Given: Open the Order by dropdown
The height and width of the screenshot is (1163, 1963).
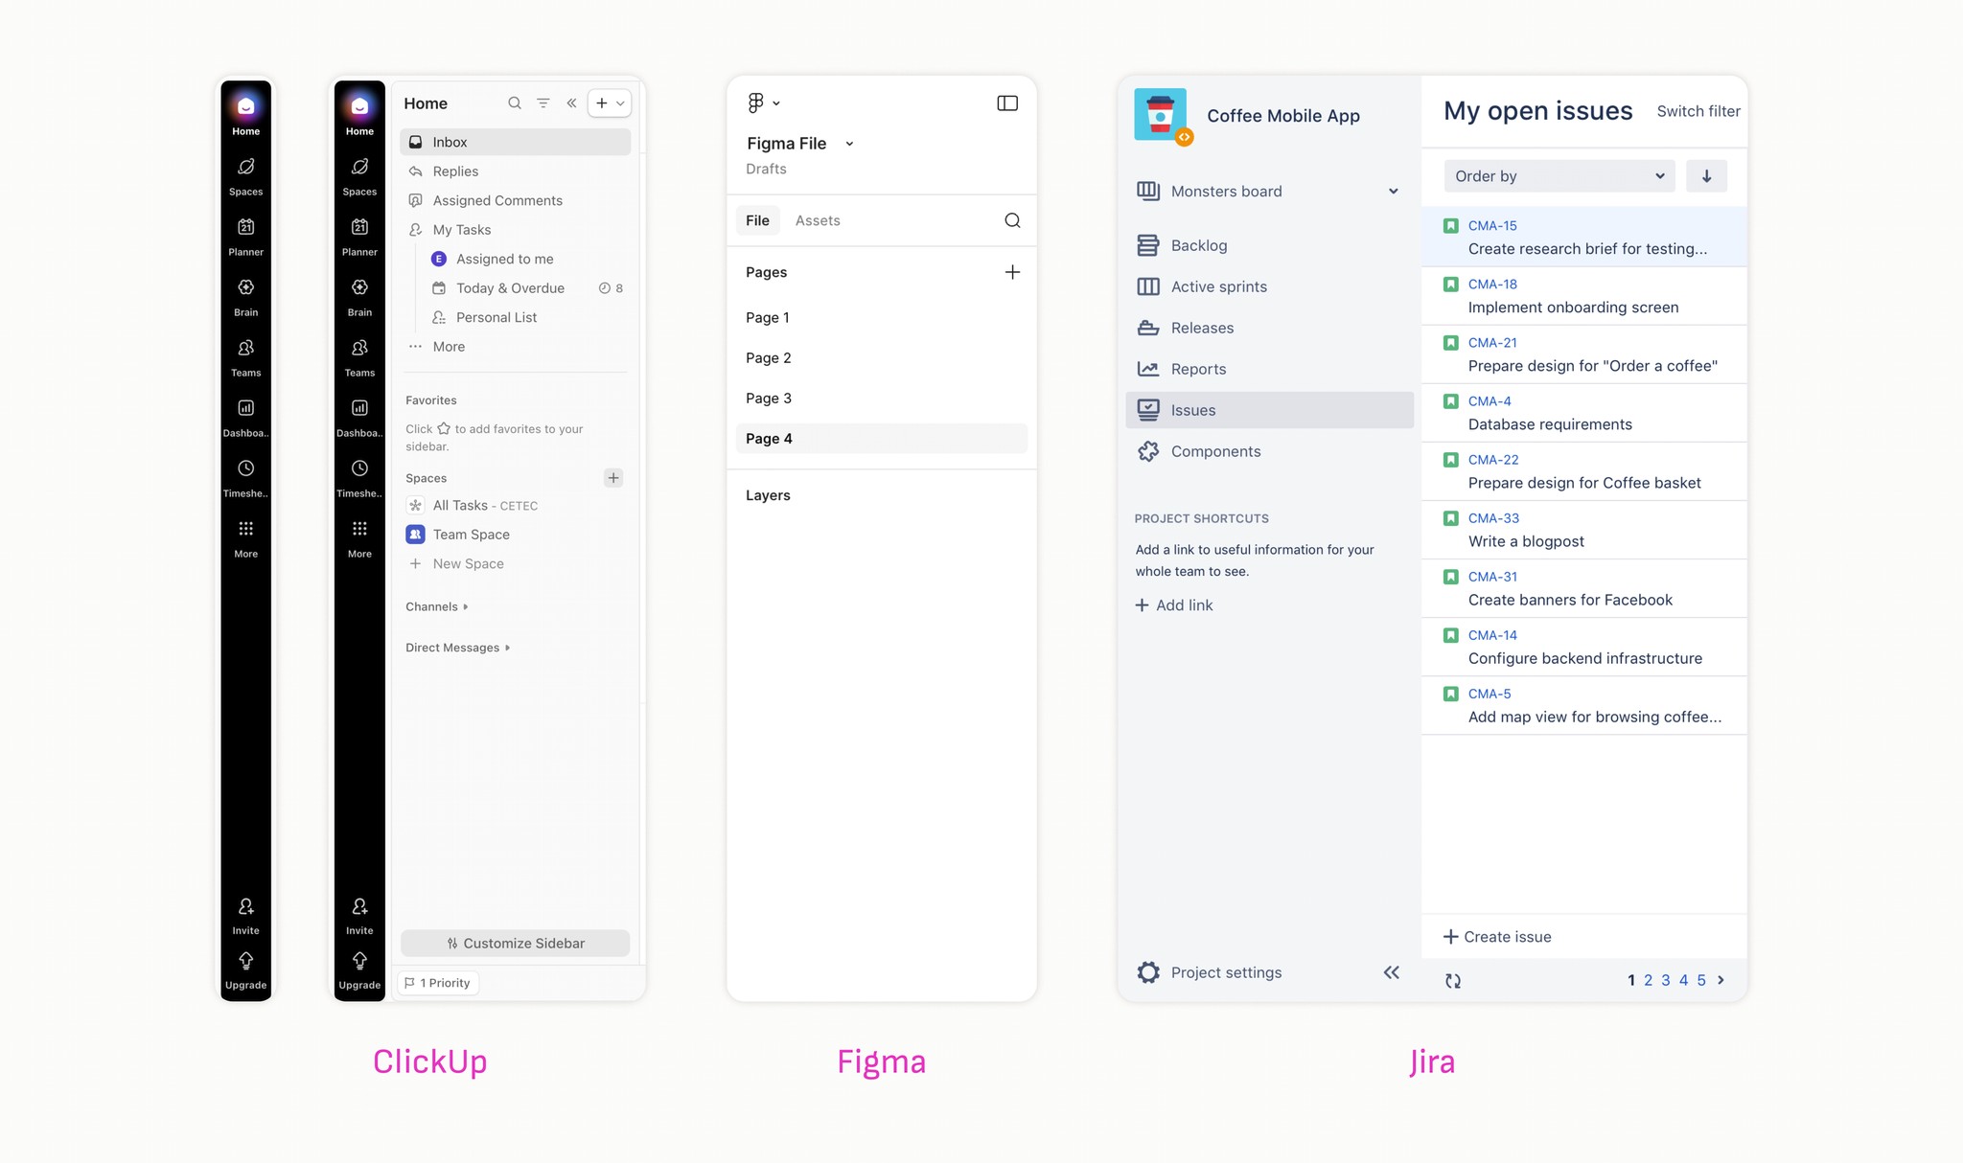Looking at the screenshot, I should 1559,176.
